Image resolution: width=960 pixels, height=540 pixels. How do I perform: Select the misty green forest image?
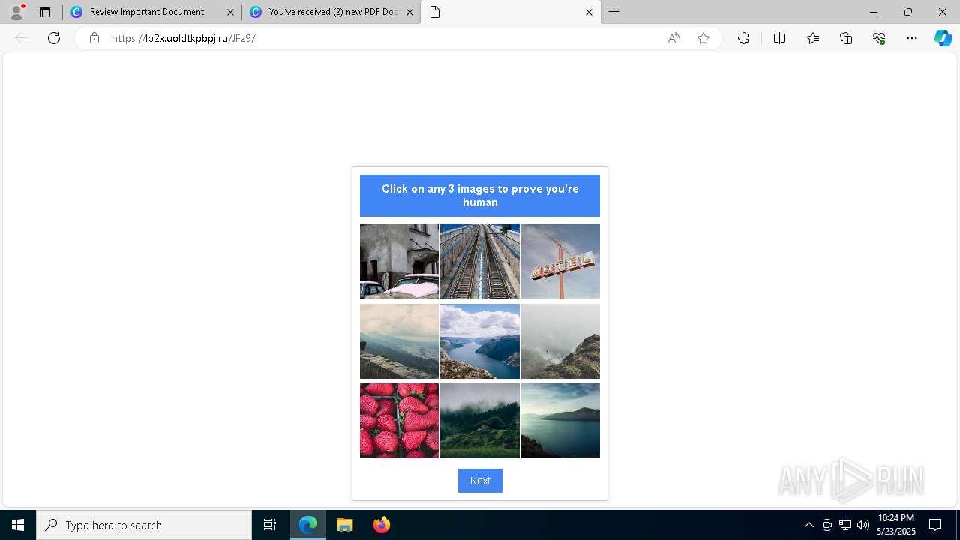coord(480,421)
